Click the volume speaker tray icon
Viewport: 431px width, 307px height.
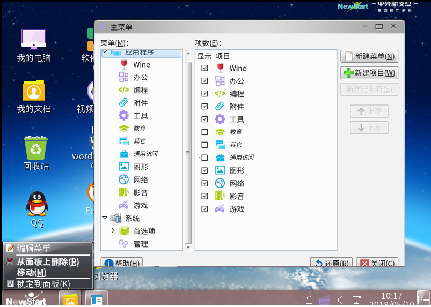(340, 300)
